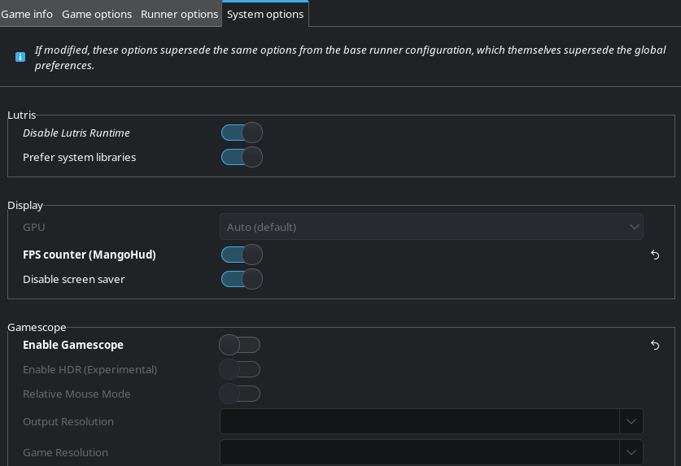This screenshot has width=681, height=466.
Task: Open the GPU dropdown
Action: coord(431,227)
